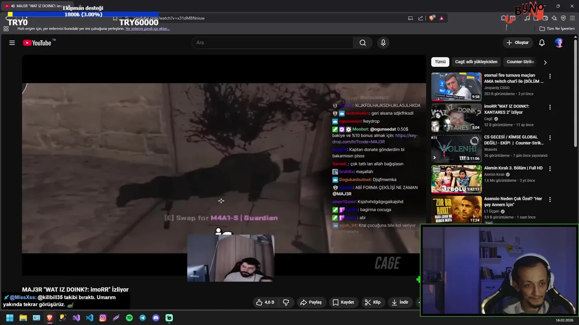Viewport: 579px width, 325px height.
Task: Mute the tab via speaker icon
Action: click(13, 6)
